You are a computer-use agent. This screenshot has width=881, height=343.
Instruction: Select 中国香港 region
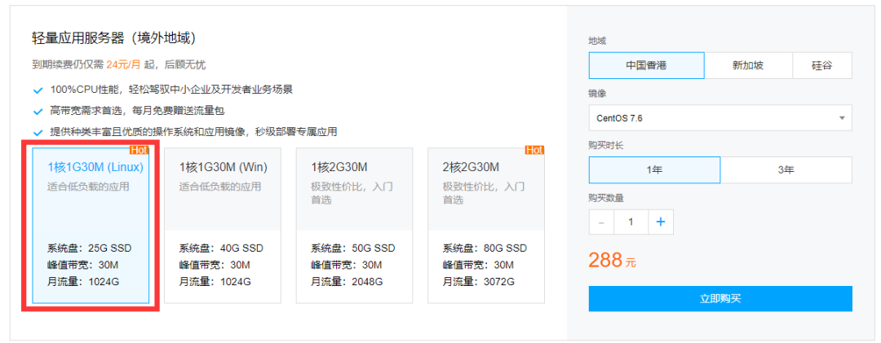pyautogui.click(x=646, y=66)
